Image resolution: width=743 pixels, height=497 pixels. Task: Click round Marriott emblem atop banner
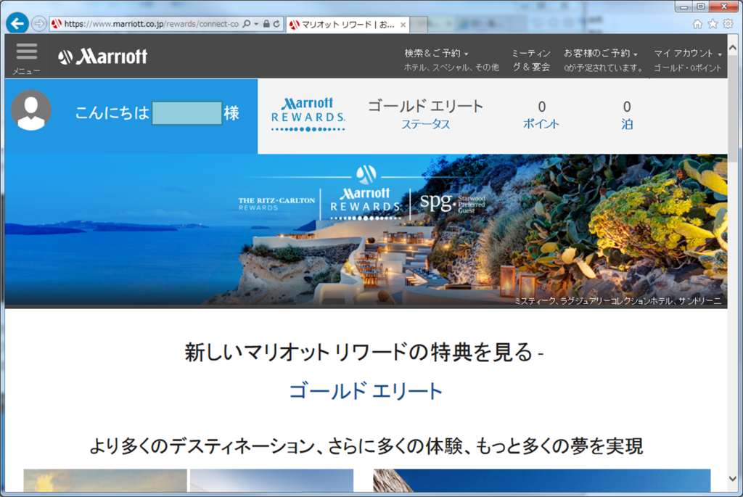tap(366, 175)
